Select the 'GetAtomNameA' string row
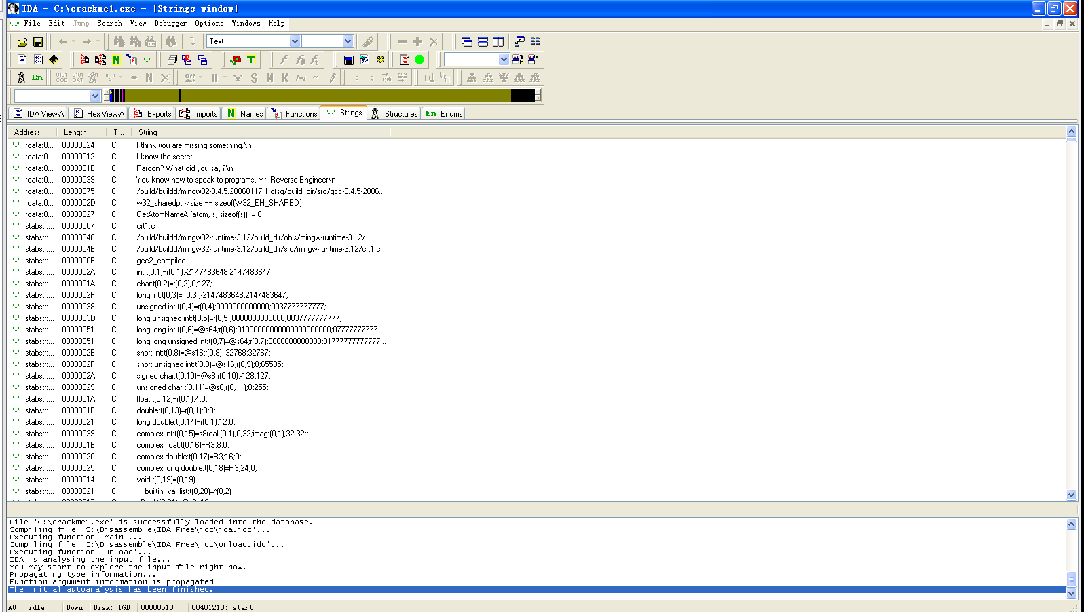Viewport: 1084px width, 612px height. pos(536,214)
